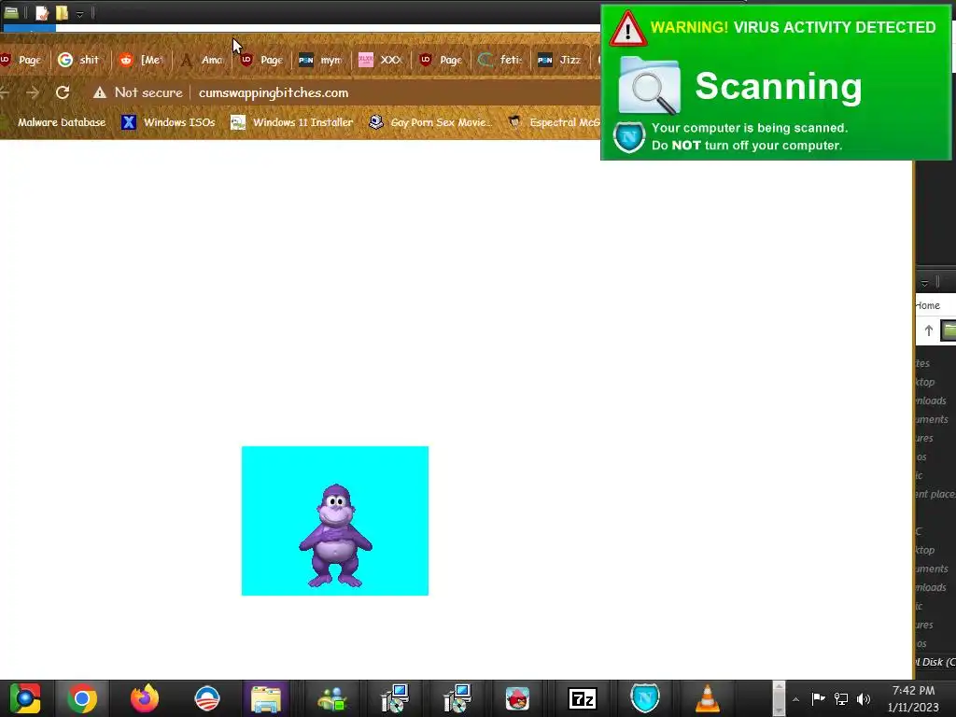Click the magnifier folder Scanning icon
956x717 pixels.
pyautogui.click(x=650, y=85)
